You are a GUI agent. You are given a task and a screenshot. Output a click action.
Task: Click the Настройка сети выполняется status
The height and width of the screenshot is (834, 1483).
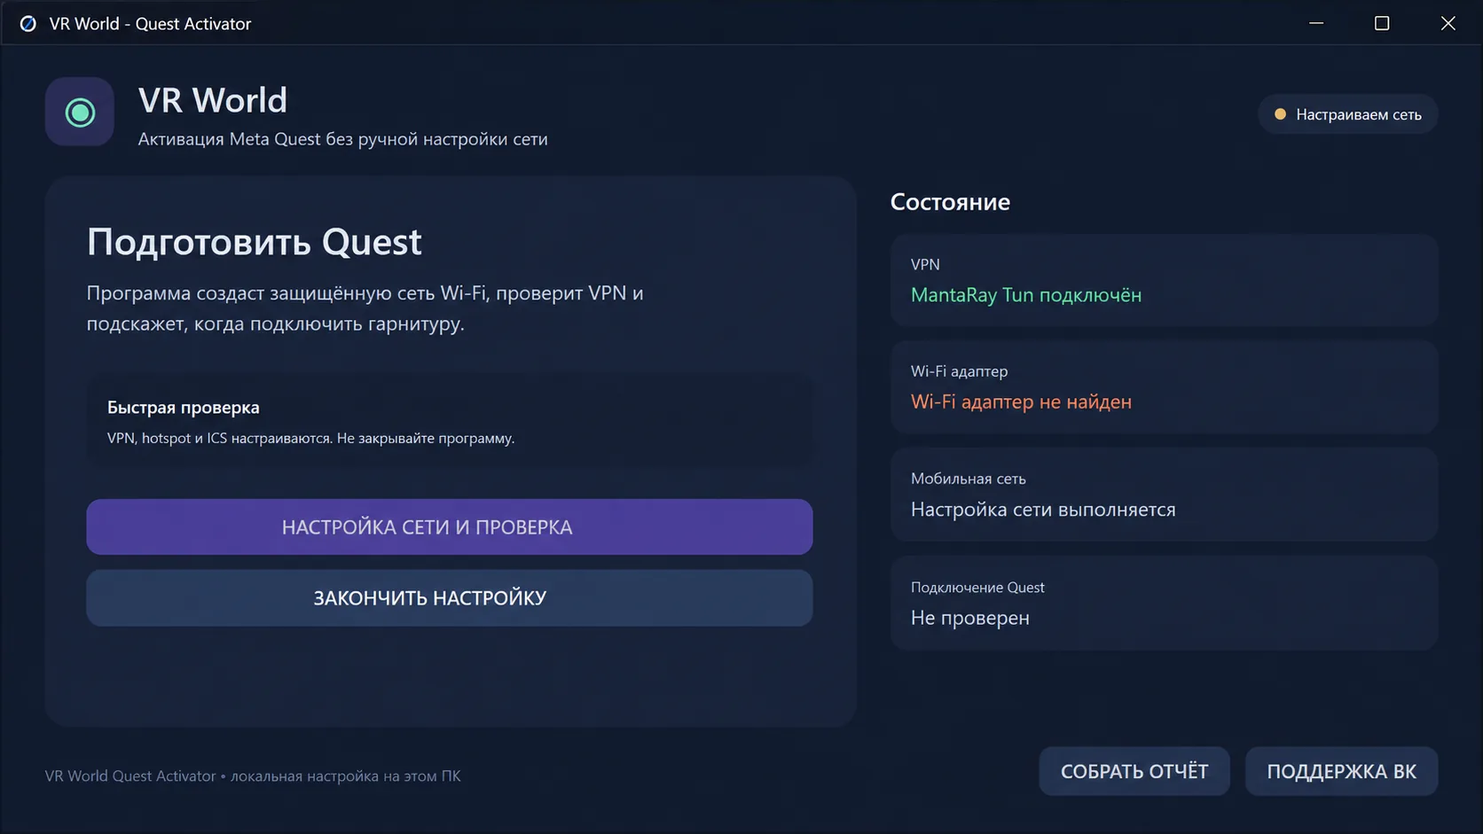coord(1043,510)
